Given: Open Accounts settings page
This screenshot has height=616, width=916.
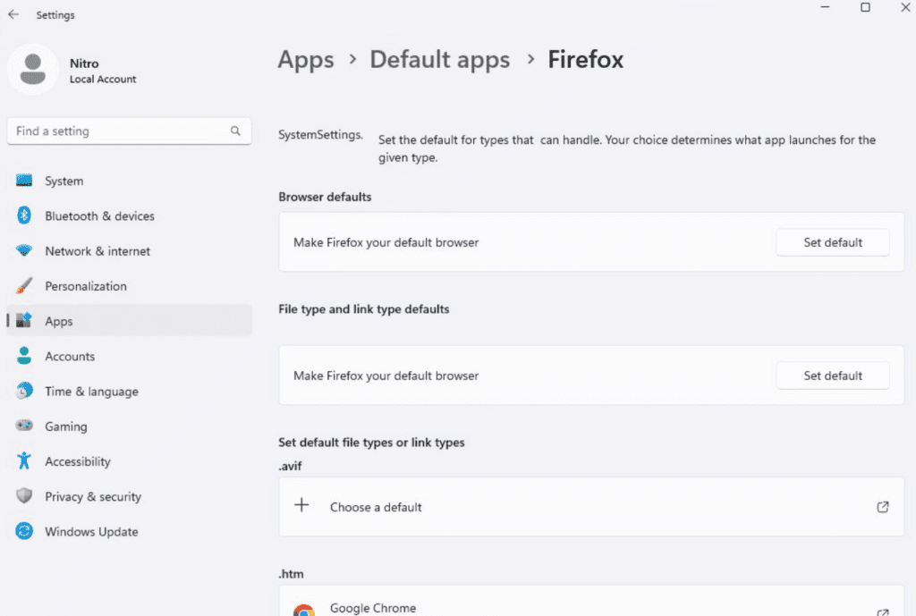Looking at the screenshot, I should [129, 356].
